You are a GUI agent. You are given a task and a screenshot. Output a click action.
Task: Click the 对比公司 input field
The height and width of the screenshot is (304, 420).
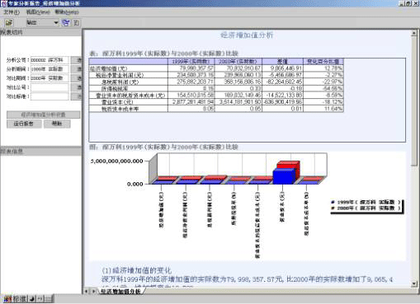click(50, 87)
